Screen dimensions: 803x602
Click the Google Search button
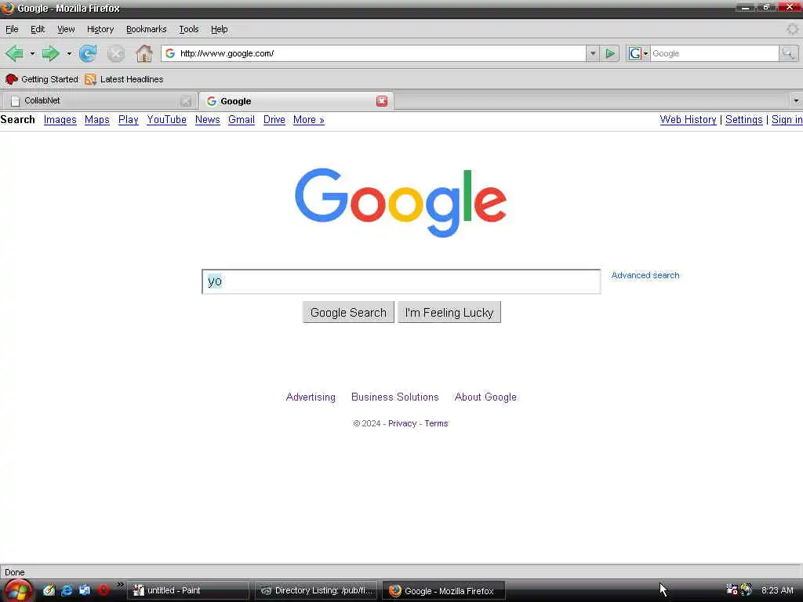pyautogui.click(x=348, y=312)
